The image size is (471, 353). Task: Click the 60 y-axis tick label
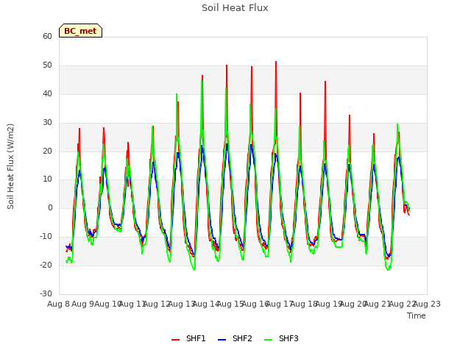coord(47,36)
